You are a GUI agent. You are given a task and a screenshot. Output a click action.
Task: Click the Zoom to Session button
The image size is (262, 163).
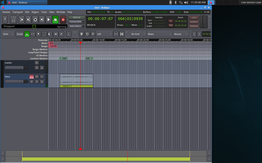(x=93, y=34)
